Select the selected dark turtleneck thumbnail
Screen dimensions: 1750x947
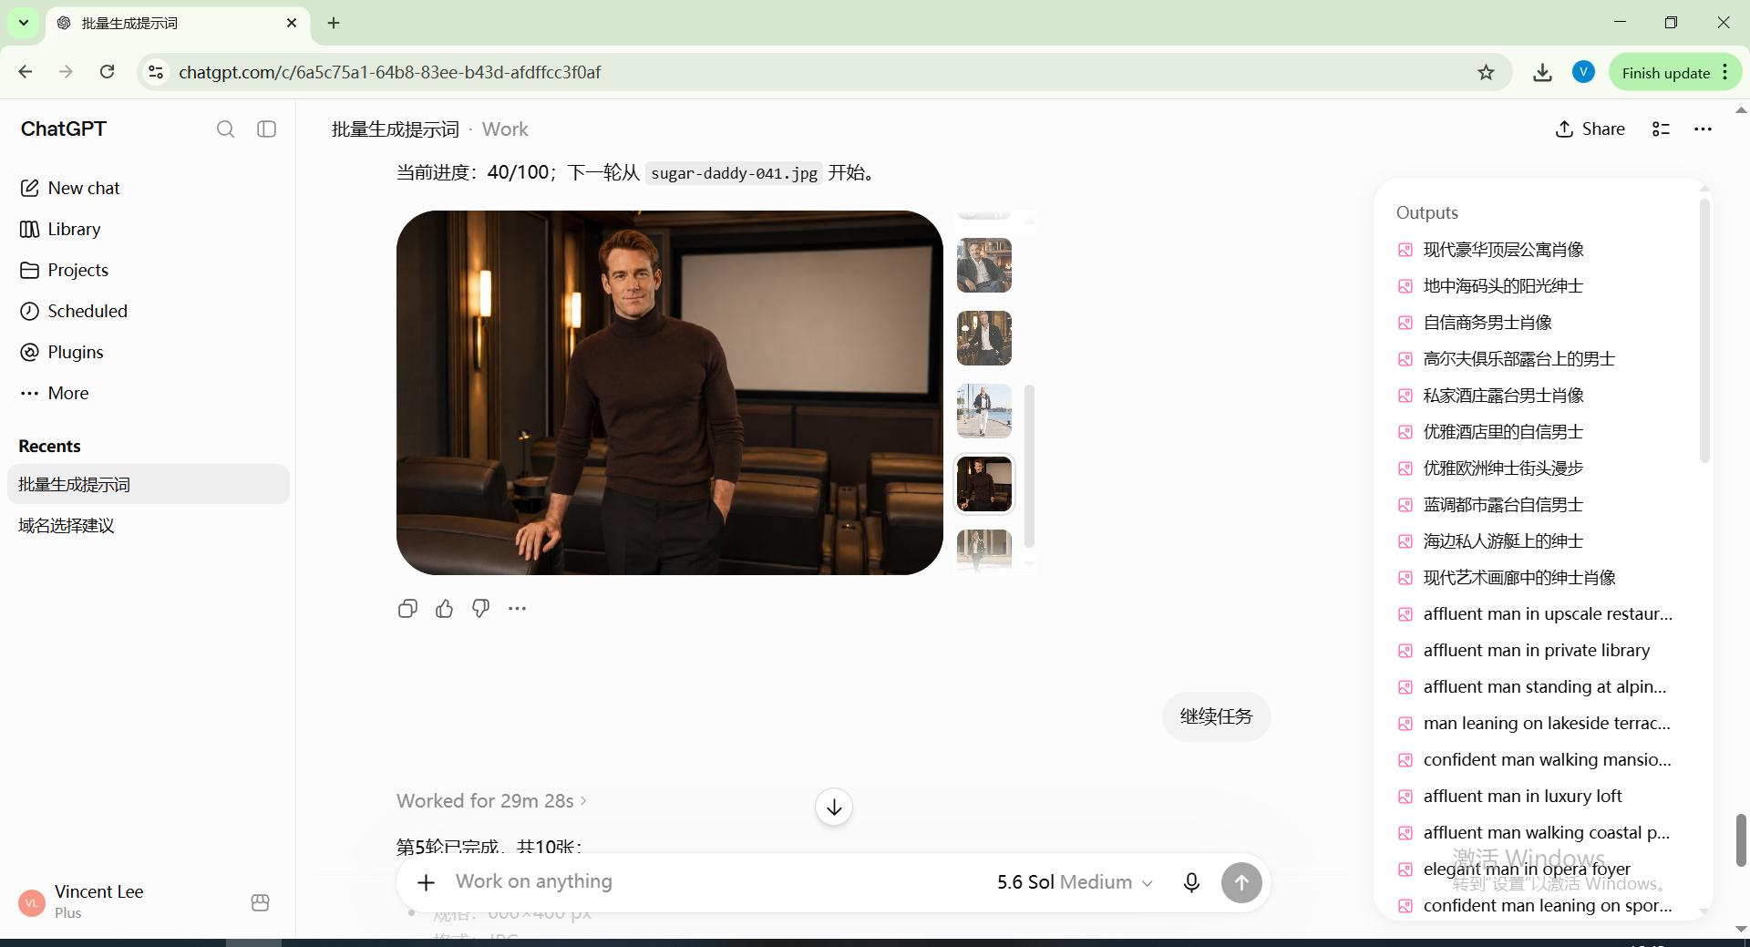click(983, 484)
